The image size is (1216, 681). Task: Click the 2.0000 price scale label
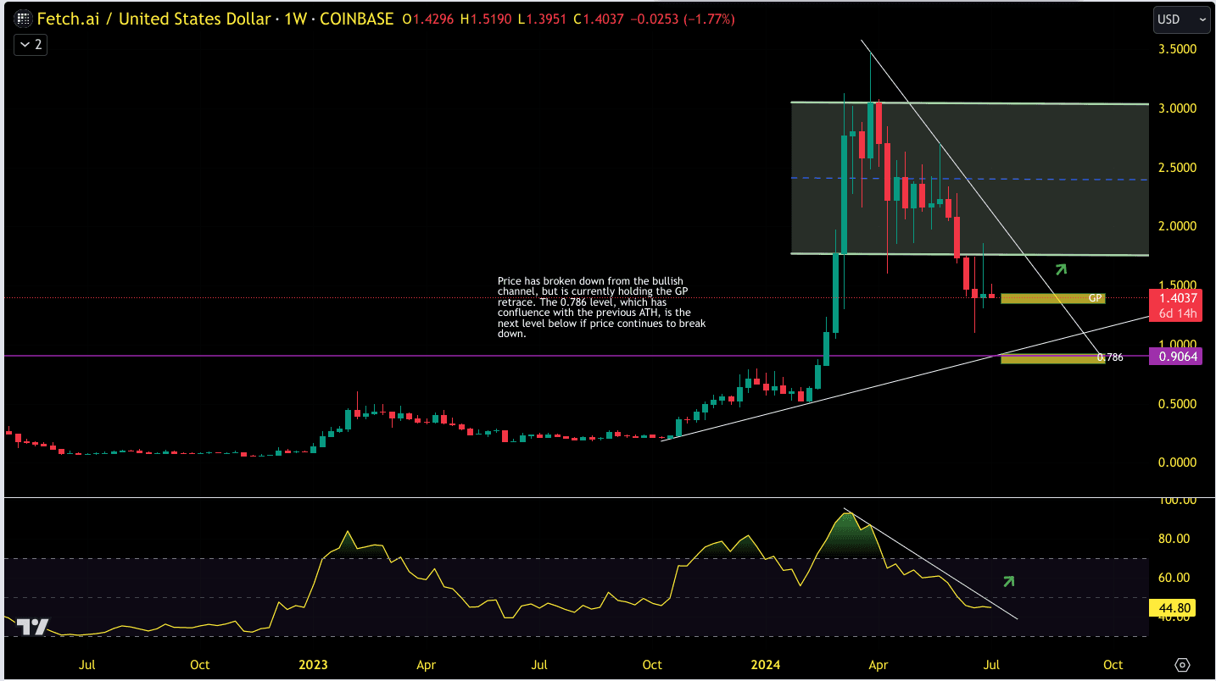(1177, 226)
